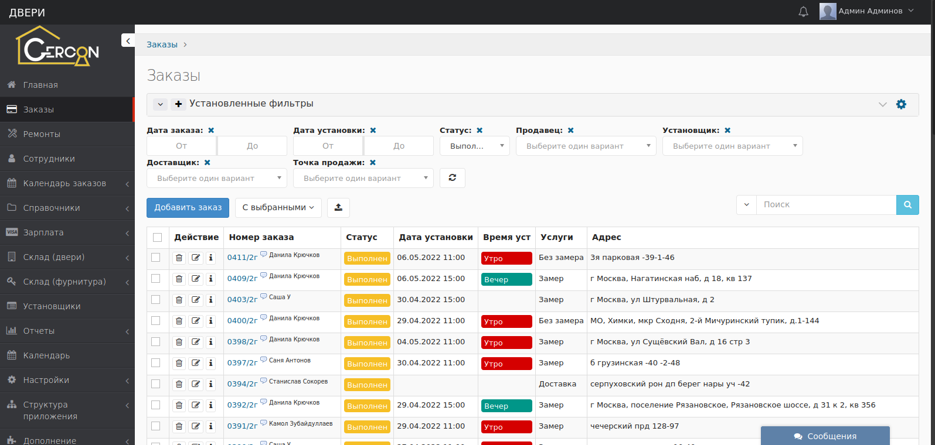Show info for order 0403/2г
Screen dimensions: 935x445
tap(211, 300)
